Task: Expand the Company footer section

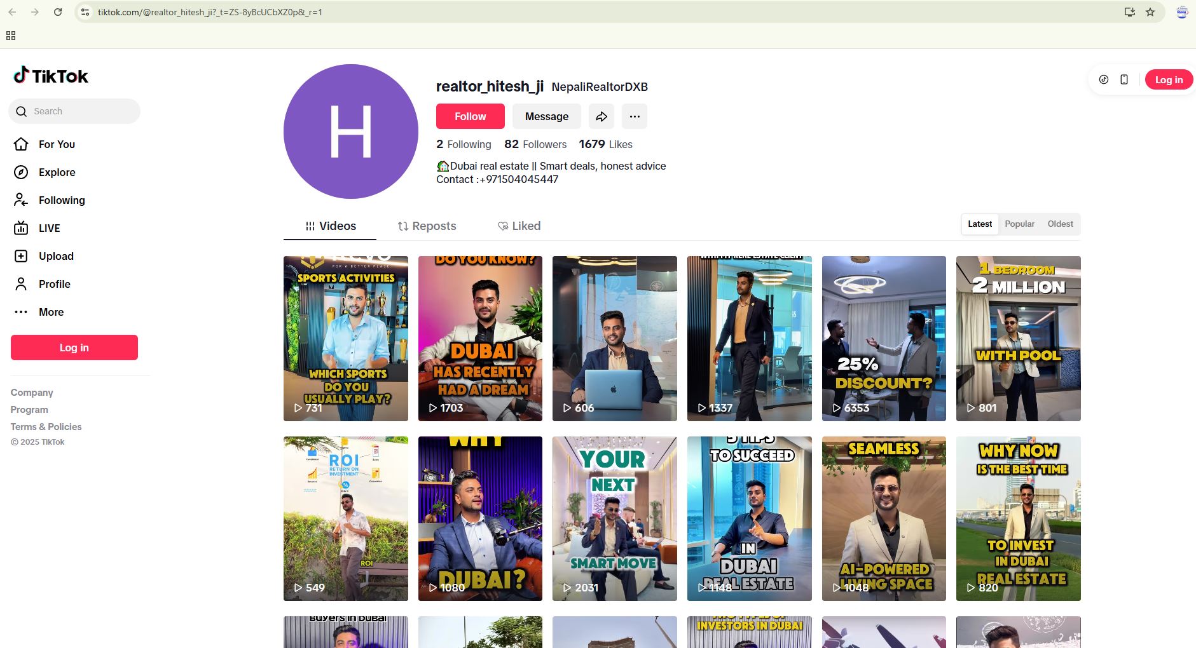Action: (32, 393)
